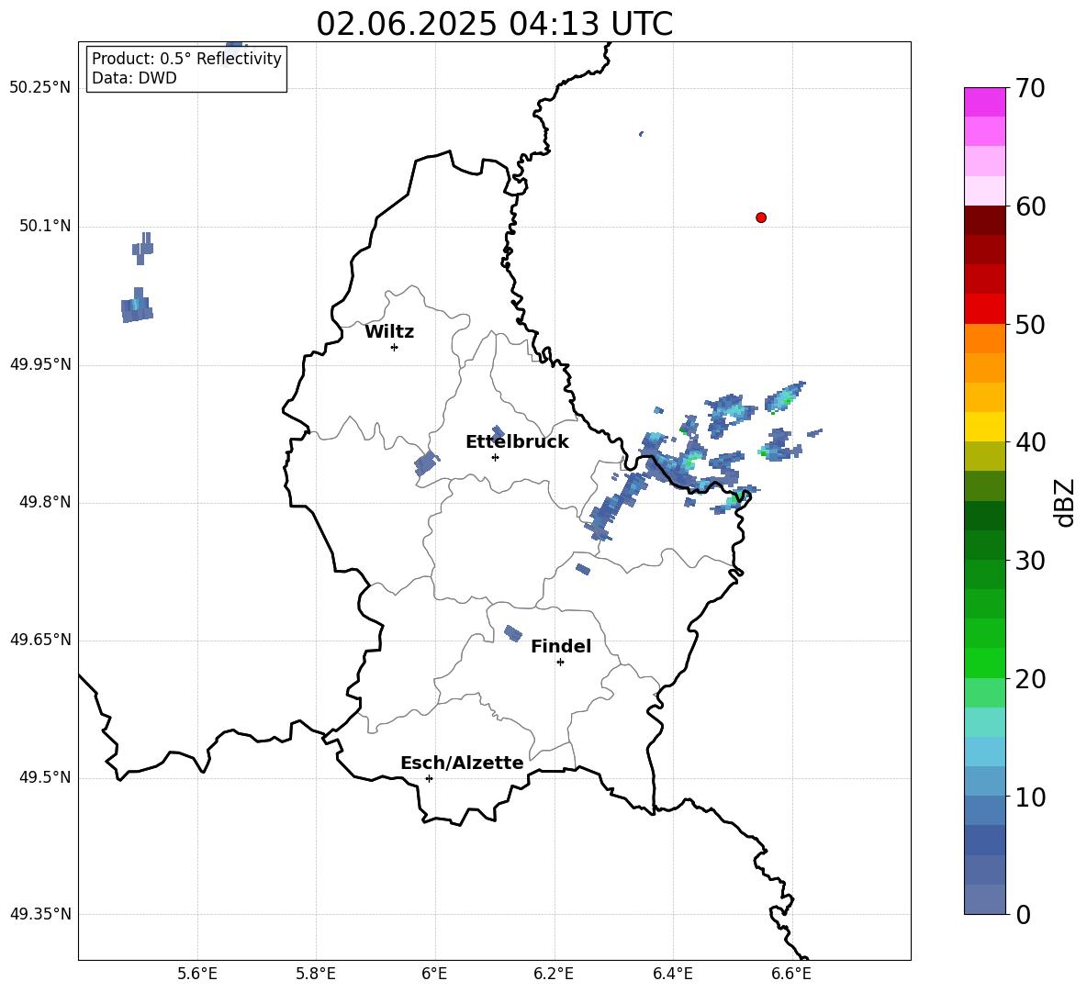Viewport: 1087px width, 992px height.
Task: Click the 'Data: DWD' text
Action: (134, 78)
